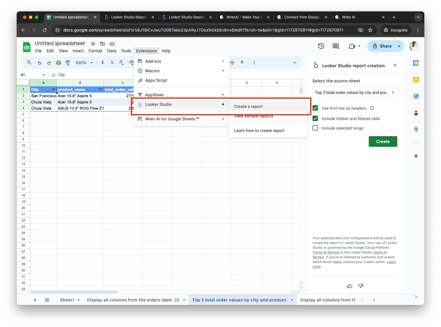Open the Data menu
The width and height of the screenshot is (441, 327).
(112, 51)
